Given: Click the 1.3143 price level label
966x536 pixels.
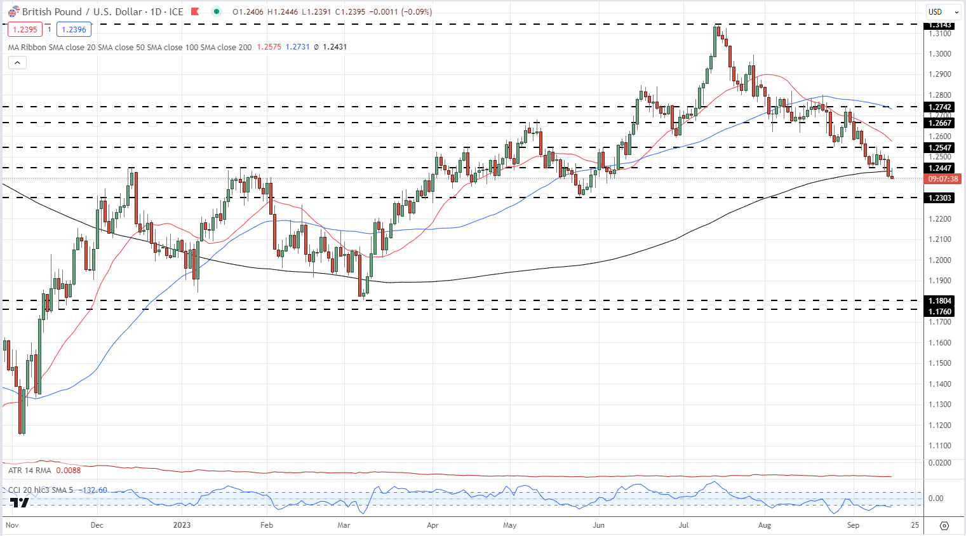Looking at the screenshot, I should click(940, 25).
